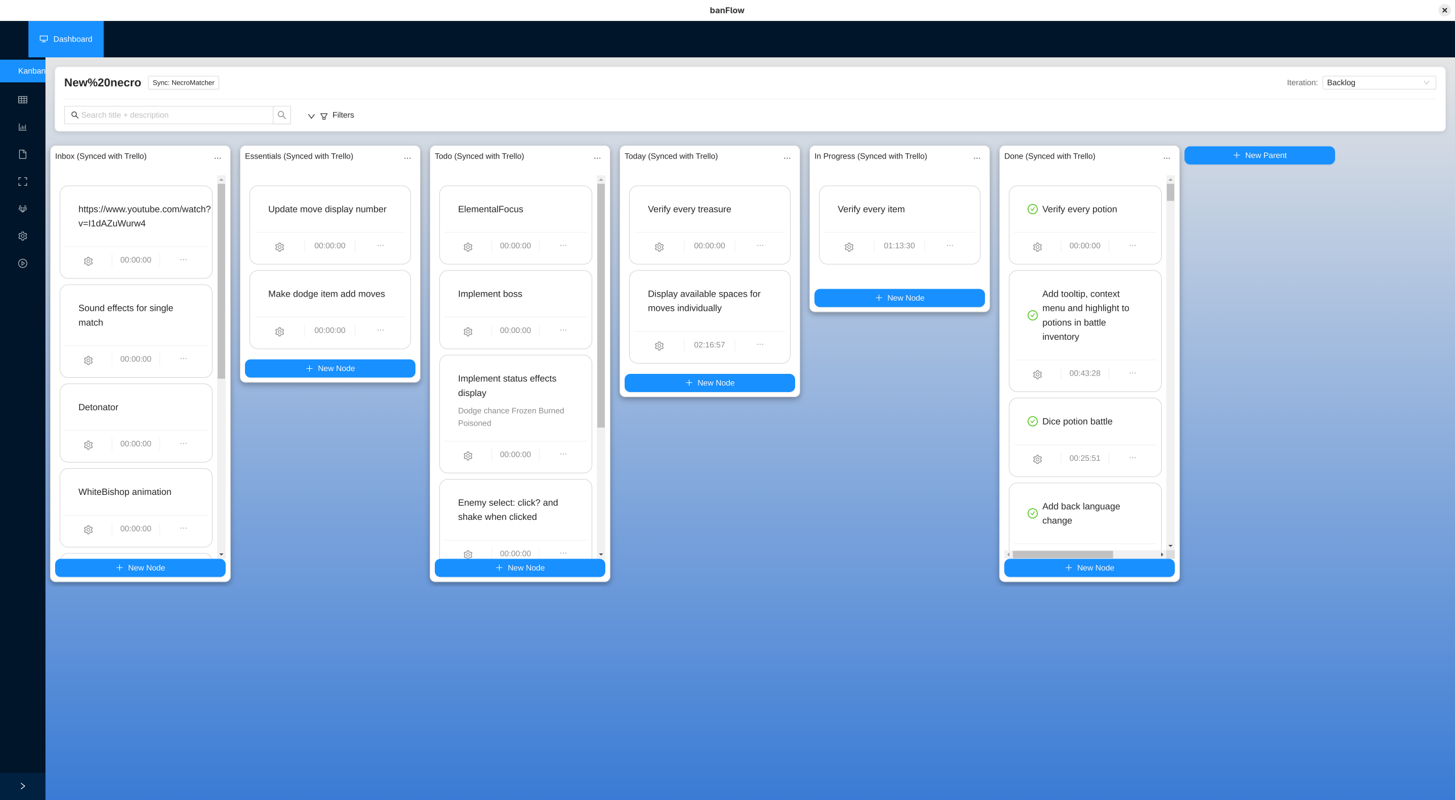Open the bar chart statistics sidebar icon
Viewport: 1455px width, 800px height.
click(23, 127)
